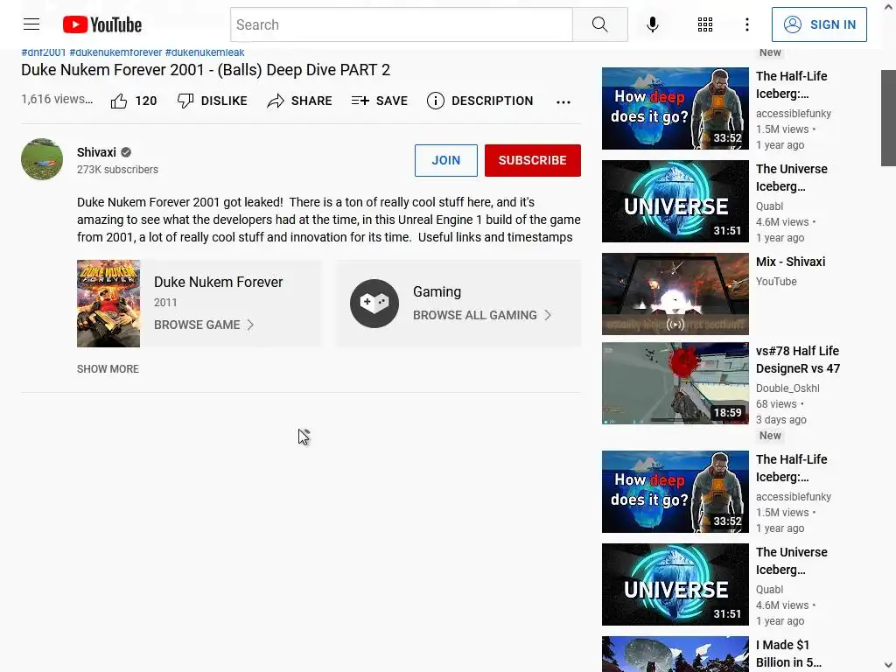
Task: Click the Browse All Gaming chevron
Action: 548,315
